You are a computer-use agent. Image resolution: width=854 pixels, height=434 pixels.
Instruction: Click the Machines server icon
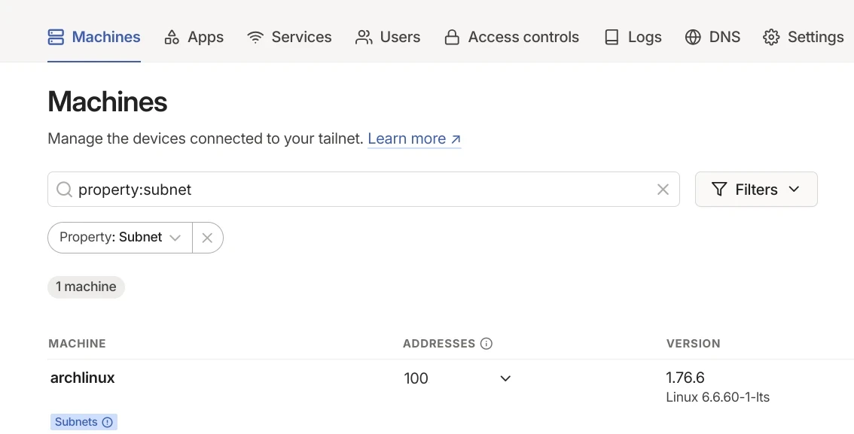click(56, 37)
